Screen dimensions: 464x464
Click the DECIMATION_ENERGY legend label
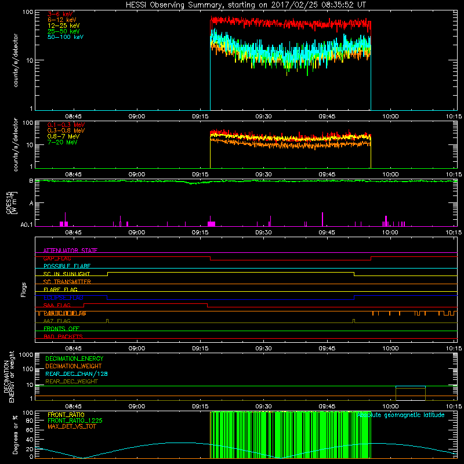[x=74, y=358]
